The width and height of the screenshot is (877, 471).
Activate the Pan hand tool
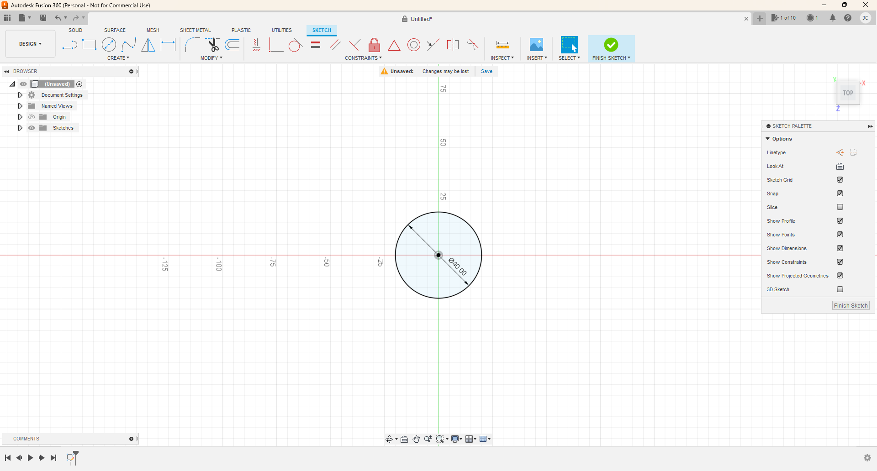(416, 439)
